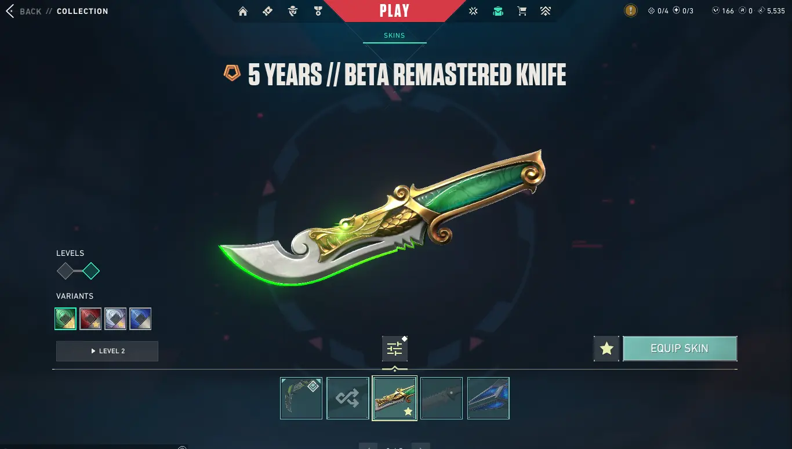
Task: Play the Level 2 preview
Action: [107, 351]
